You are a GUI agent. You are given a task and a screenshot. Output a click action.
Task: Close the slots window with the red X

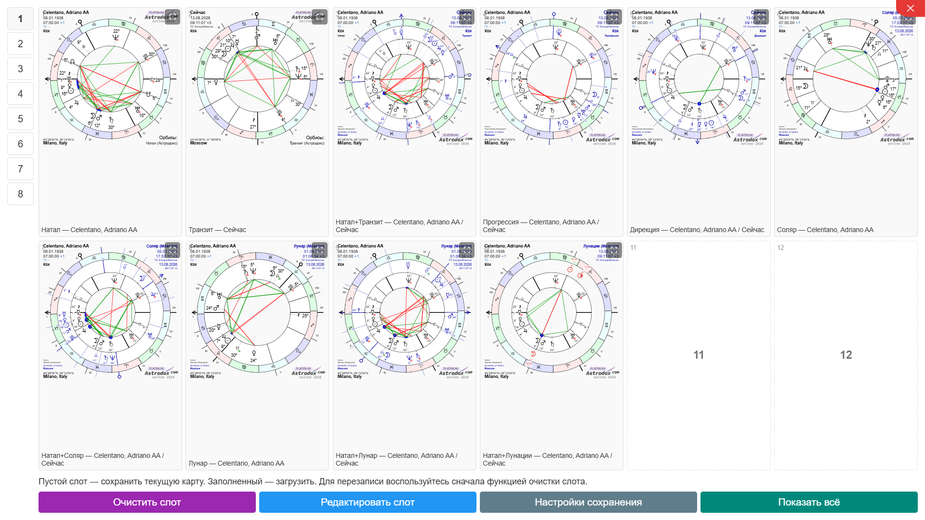(911, 8)
